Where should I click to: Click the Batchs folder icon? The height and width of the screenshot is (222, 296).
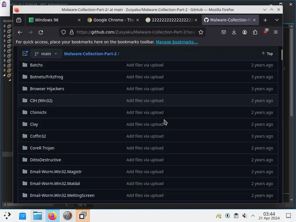[25, 65]
